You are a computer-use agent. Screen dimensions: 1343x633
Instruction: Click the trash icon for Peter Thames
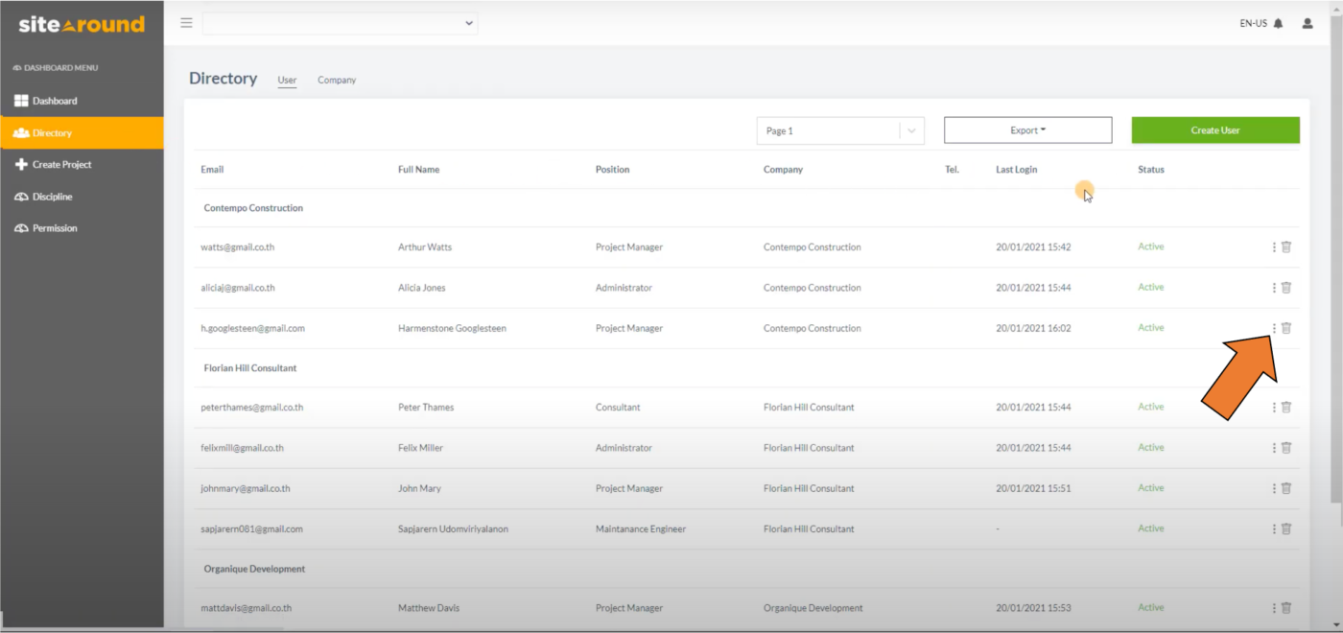(1286, 407)
